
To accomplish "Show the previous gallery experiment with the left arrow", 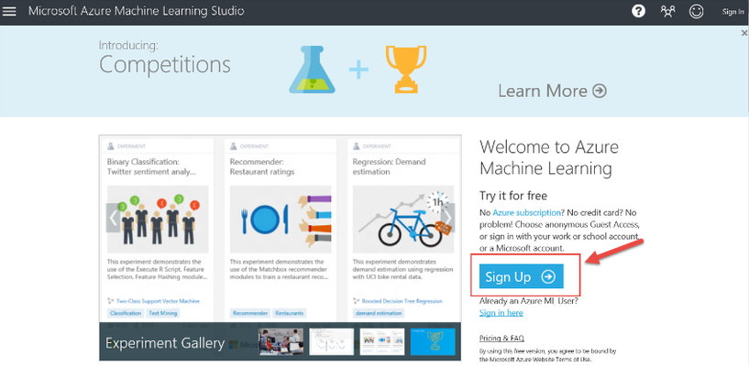I will tap(113, 218).
